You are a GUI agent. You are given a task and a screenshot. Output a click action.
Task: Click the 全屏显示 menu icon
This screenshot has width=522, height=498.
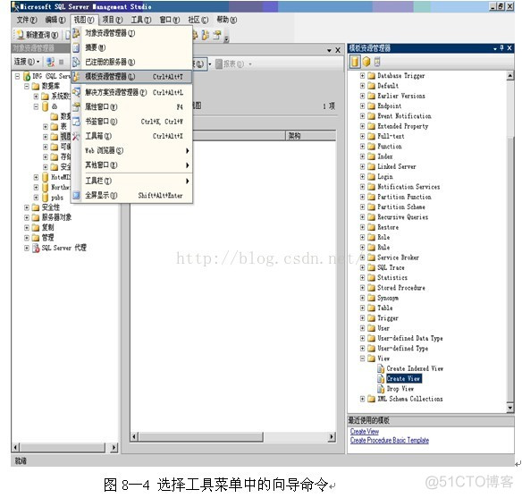pyautogui.click(x=76, y=195)
